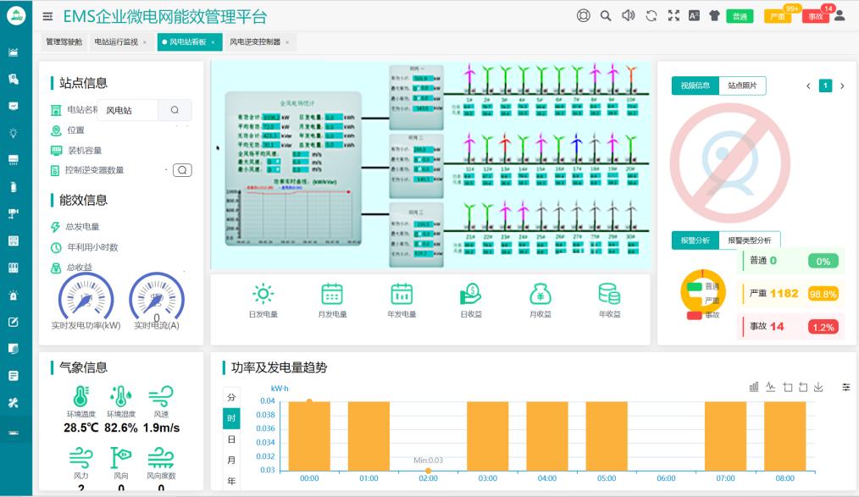
Task: Click the chart download icon
Action: pos(818,387)
